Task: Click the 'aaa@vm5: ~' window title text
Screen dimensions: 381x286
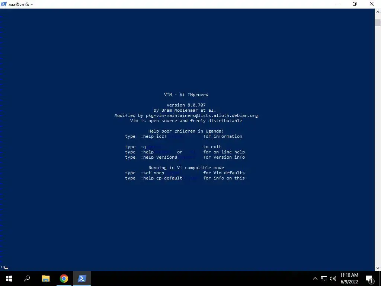Action: (21, 4)
